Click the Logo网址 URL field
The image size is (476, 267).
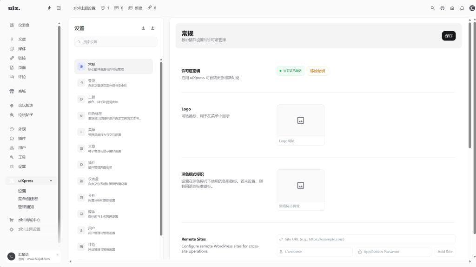click(301, 141)
